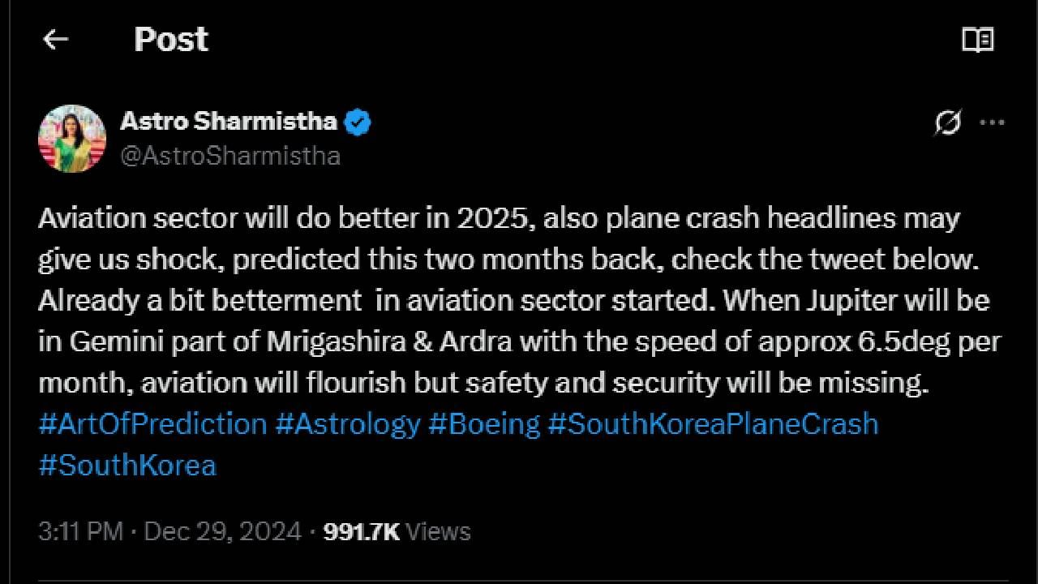Click the Dec 29, 2024 date
The width and height of the screenshot is (1038, 584).
pos(222,531)
